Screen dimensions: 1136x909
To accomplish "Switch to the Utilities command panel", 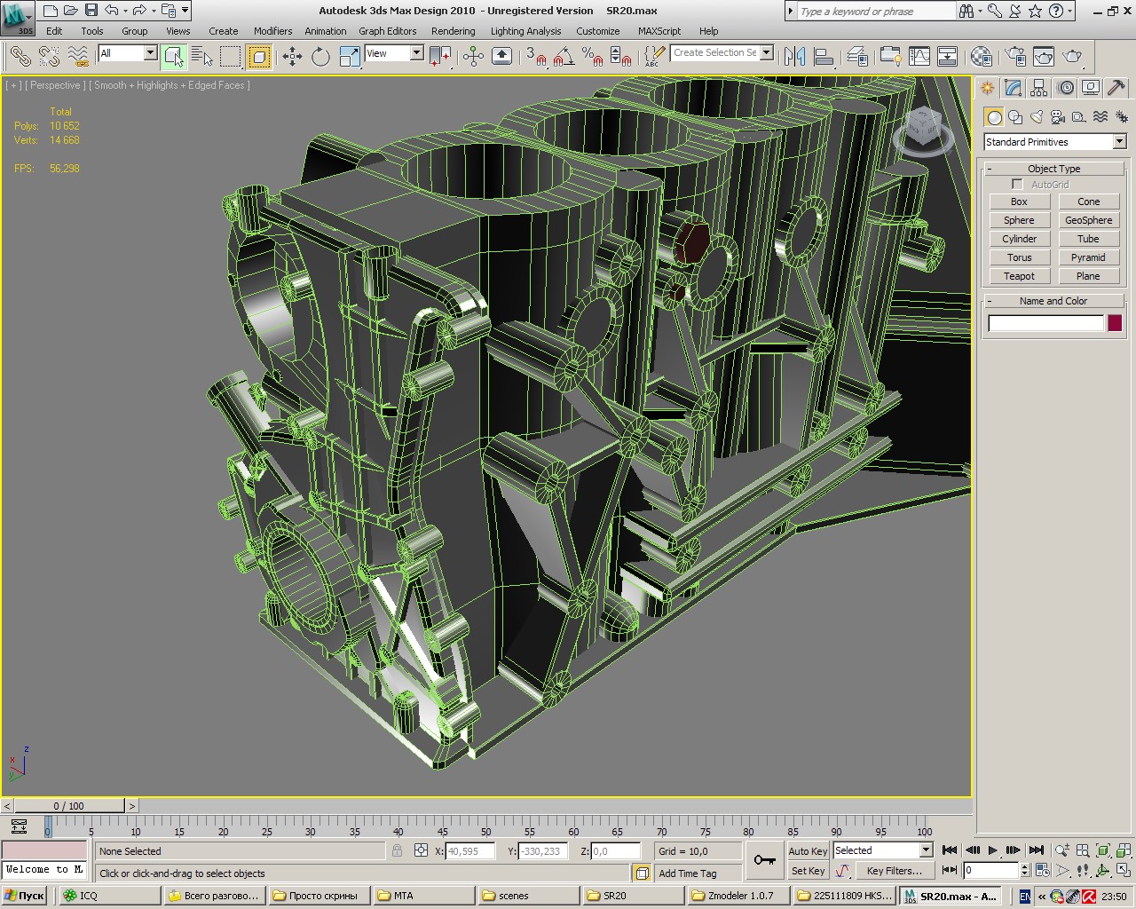I will point(1116,88).
